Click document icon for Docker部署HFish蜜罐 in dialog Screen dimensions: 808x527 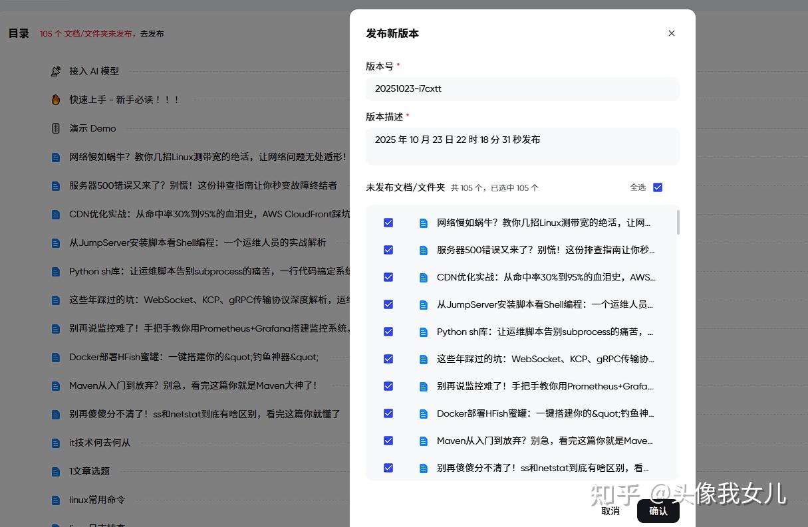pyautogui.click(x=423, y=413)
